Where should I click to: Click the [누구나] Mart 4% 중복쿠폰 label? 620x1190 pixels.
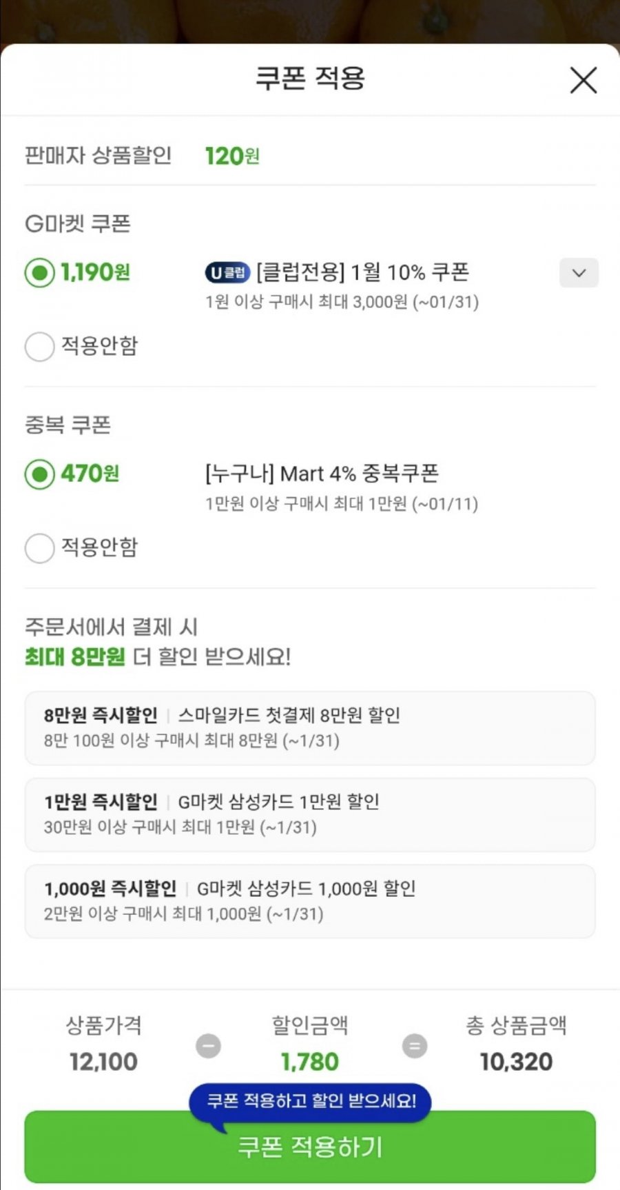point(322,474)
